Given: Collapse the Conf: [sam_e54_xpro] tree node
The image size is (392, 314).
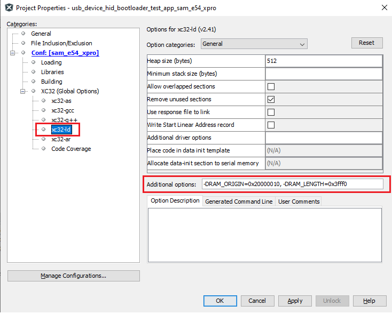Looking at the screenshot, I should click(x=13, y=53).
